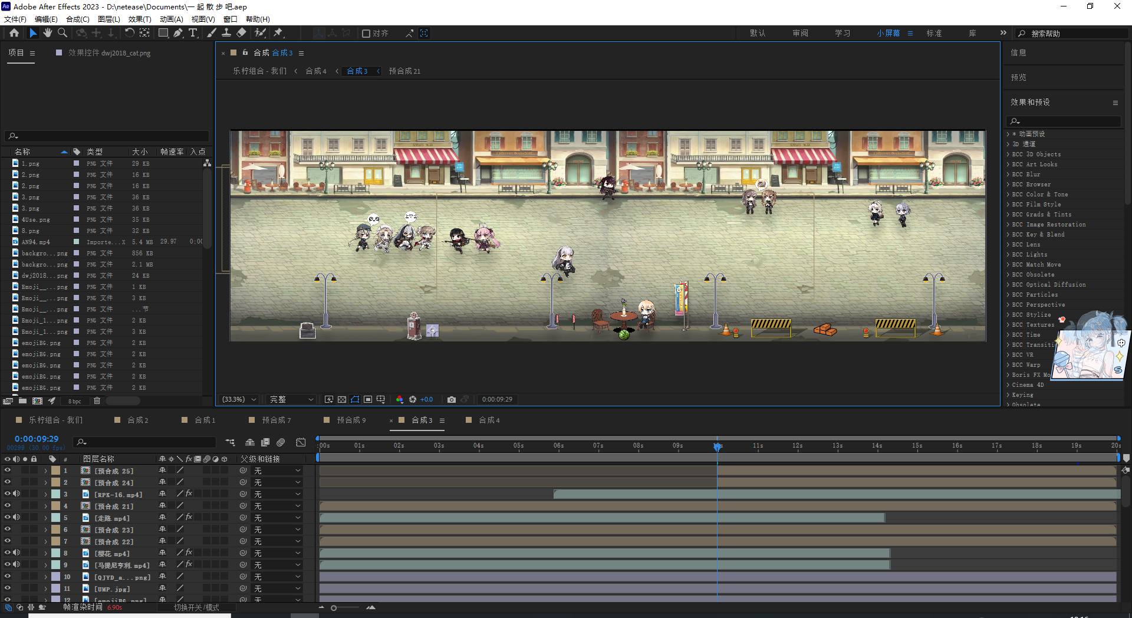Select the Type text tool
The image size is (1132, 618).
(193, 33)
